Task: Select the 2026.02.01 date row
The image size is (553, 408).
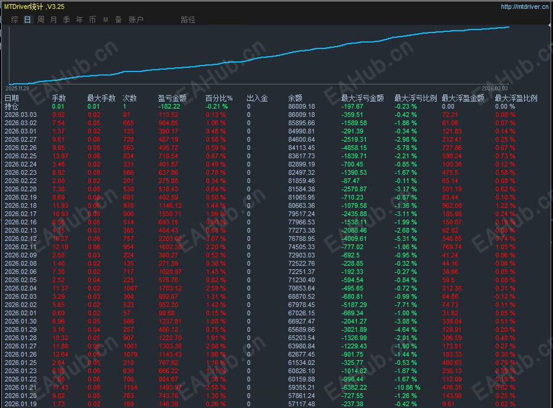Action: [x=21, y=313]
